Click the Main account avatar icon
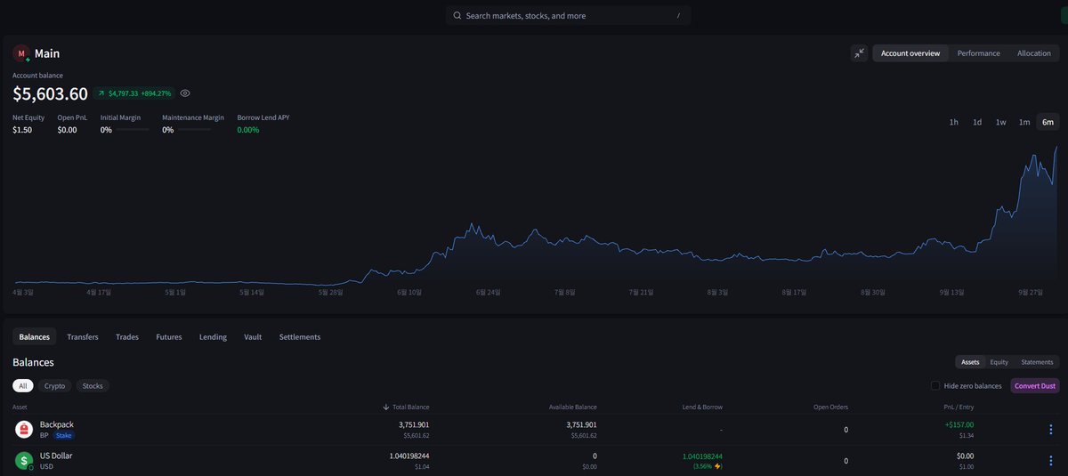 (x=20, y=53)
